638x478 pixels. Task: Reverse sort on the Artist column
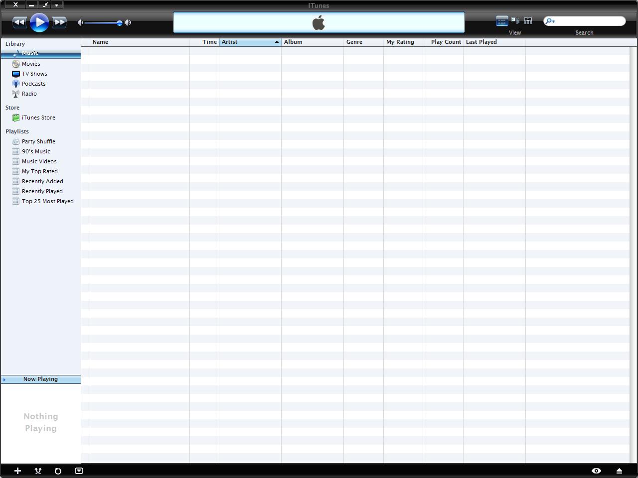[x=250, y=42]
